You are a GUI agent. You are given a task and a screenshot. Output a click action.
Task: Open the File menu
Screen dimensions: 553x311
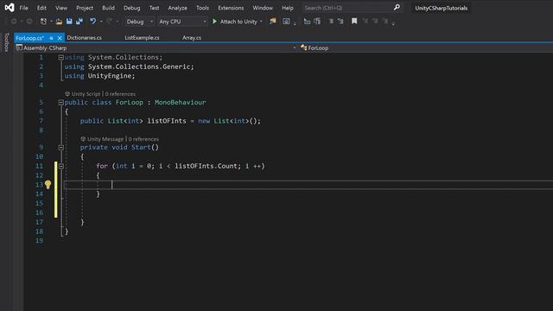[x=23, y=8]
